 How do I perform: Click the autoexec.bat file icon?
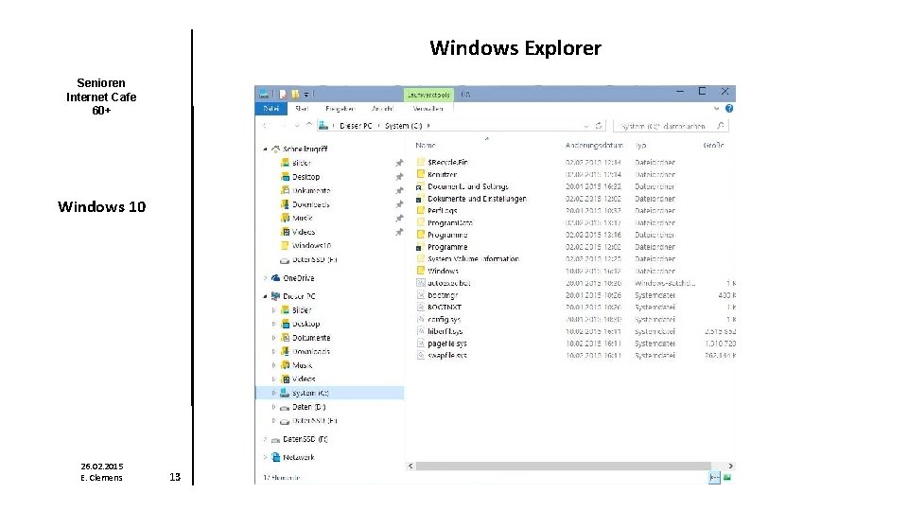421,283
